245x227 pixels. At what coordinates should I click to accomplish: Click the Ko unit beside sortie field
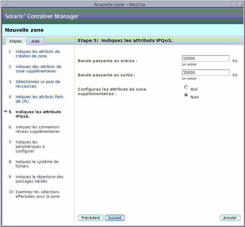[235, 75]
